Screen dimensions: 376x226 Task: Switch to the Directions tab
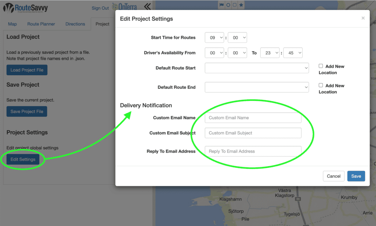pyautogui.click(x=75, y=24)
